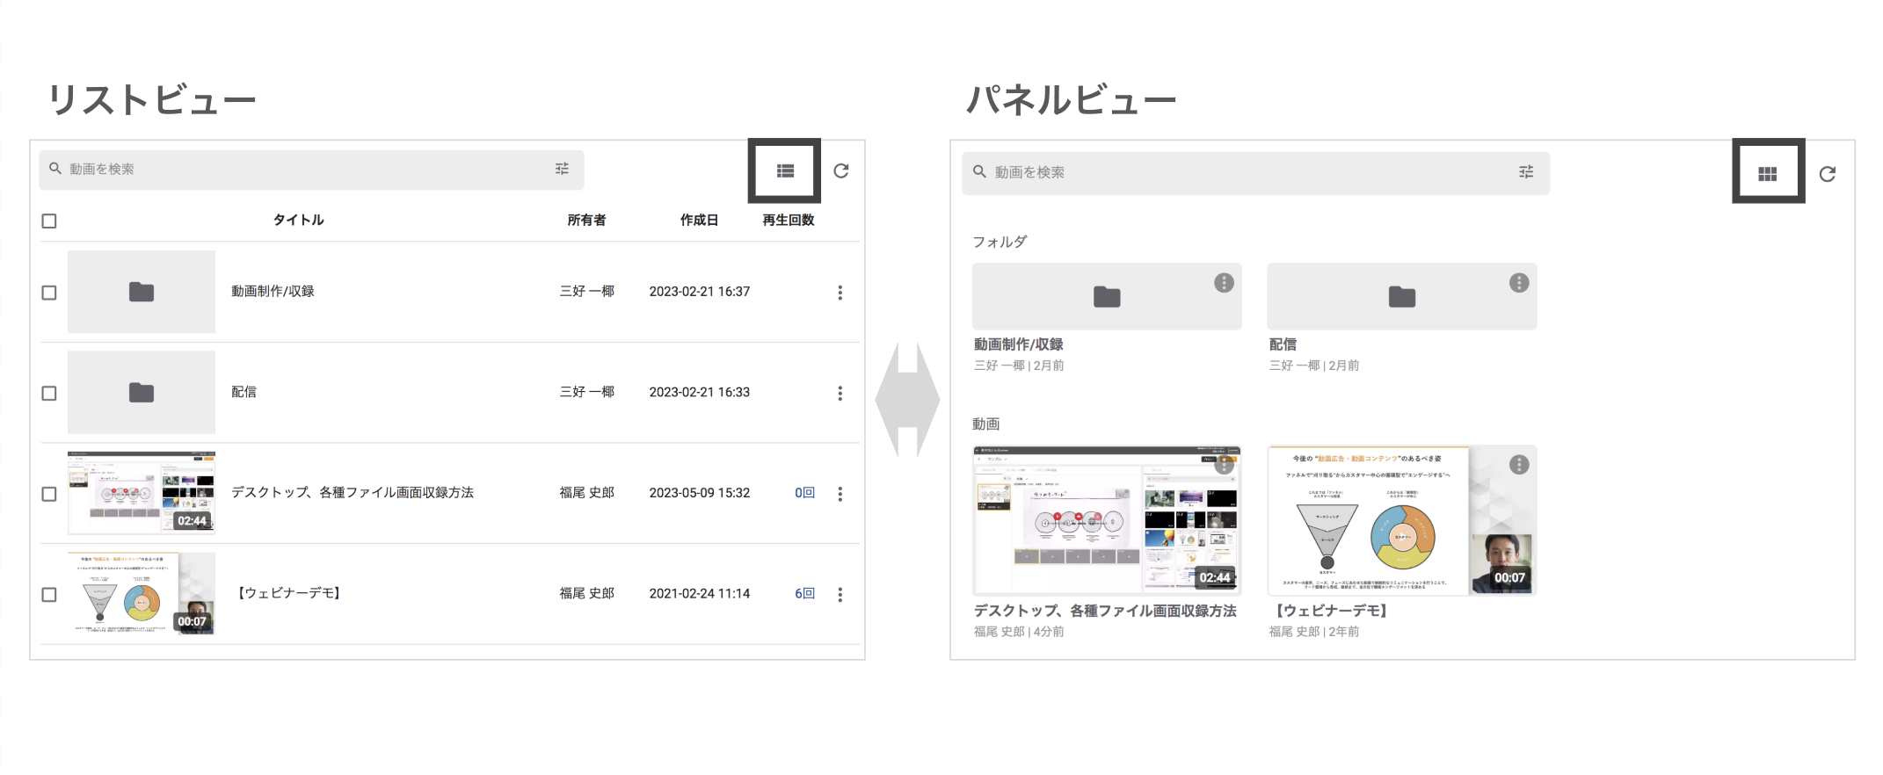The width and height of the screenshot is (1883, 775).
Task: Click デスクトップ、各種ファイル画面収録方法 title in list
Action: (353, 493)
